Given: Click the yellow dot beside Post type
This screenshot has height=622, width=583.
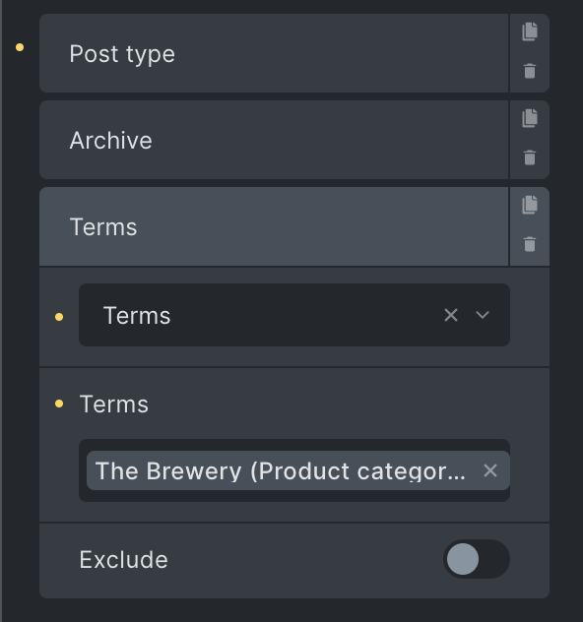Looking at the screenshot, I should (20, 47).
